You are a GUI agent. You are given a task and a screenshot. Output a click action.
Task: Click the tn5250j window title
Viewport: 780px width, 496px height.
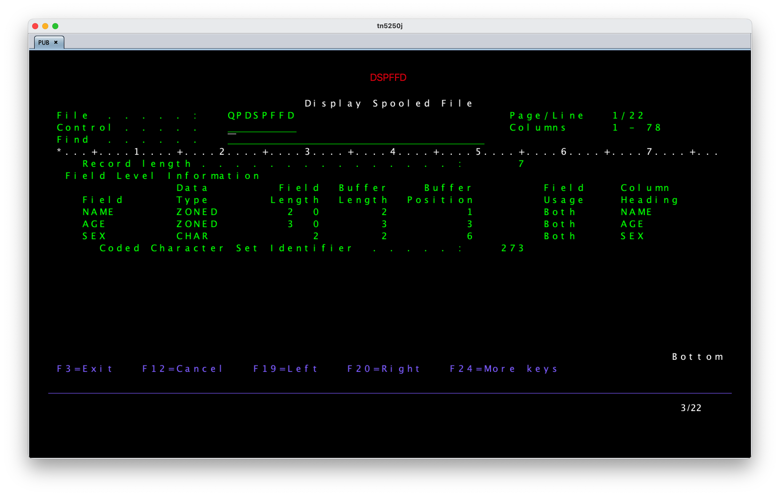[390, 26]
